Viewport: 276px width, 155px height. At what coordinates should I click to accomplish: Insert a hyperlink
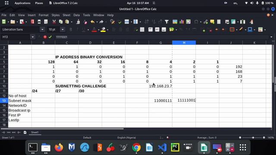205,22
